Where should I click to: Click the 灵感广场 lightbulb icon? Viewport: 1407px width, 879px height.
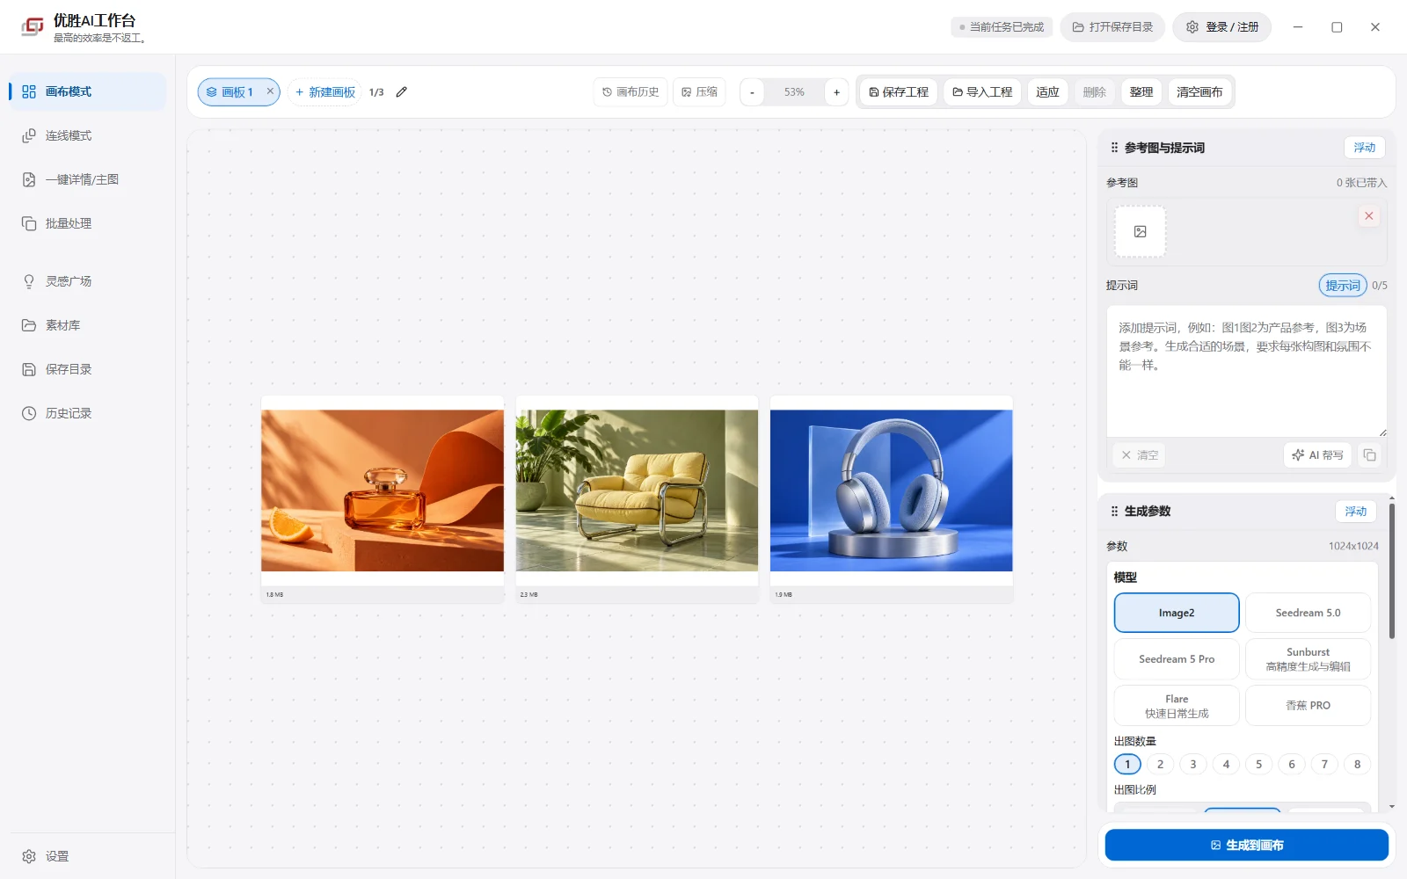coord(29,281)
